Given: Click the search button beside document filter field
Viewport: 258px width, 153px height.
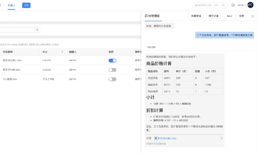Looking at the screenshot, I should pos(37,30).
